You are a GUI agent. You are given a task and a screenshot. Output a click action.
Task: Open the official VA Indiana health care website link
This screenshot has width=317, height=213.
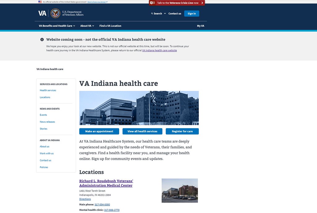click(x=159, y=50)
